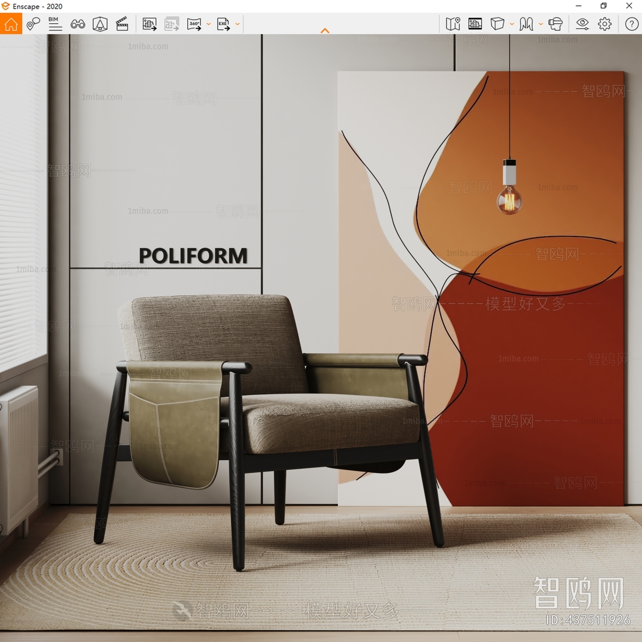Open the BIM information panel
The width and height of the screenshot is (642, 642).
pos(55,24)
